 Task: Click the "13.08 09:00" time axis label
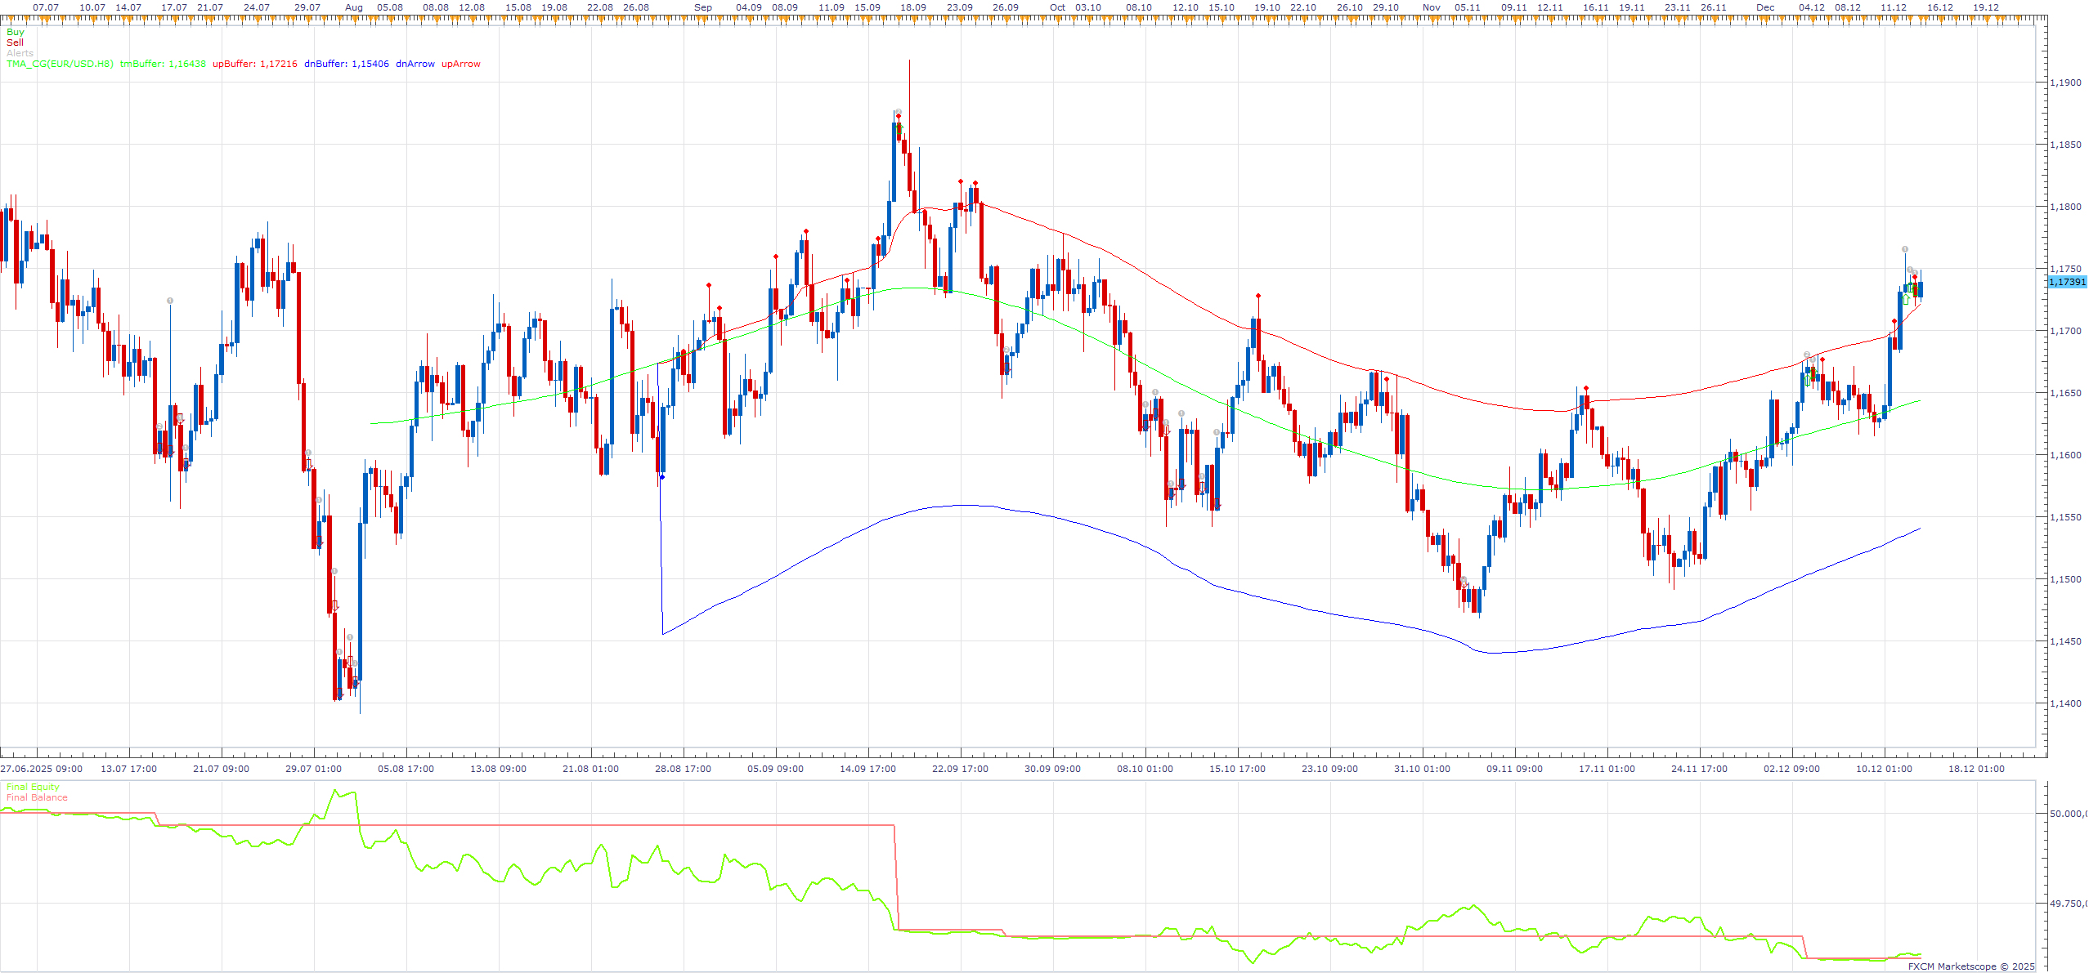pyautogui.click(x=498, y=769)
